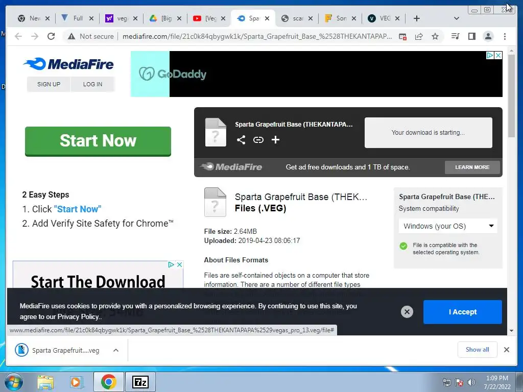Bookmark this tab with the star
523x392 pixels.
click(x=435, y=36)
